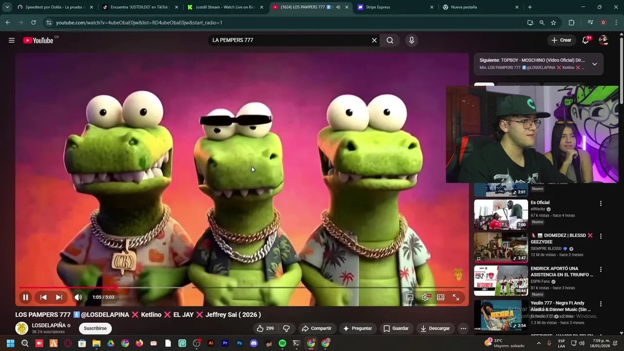Mute the LOS PAMPERS tab audio icon
Image resolution: width=624 pixels, height=351 pixels.
tap(338, 7)
